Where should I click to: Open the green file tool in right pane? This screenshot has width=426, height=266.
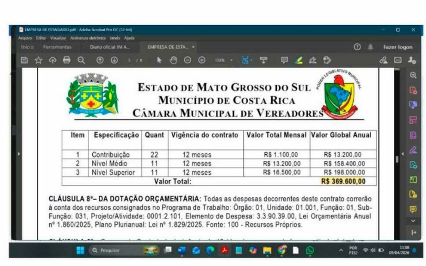pos(413,165)
